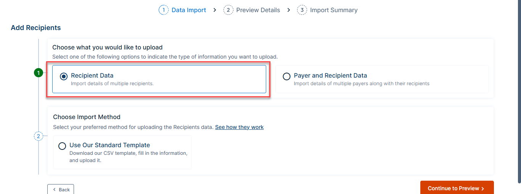This screenshot has height=194, width=521.
Task: Click the 'Add Recipients' heading
Action: click(36, 28)
